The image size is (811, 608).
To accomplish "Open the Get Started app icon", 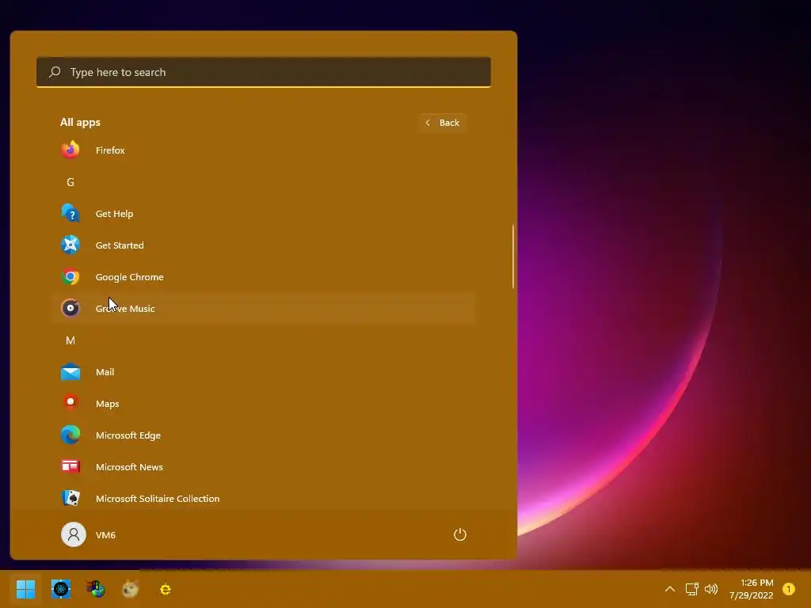I will point(70,245).
